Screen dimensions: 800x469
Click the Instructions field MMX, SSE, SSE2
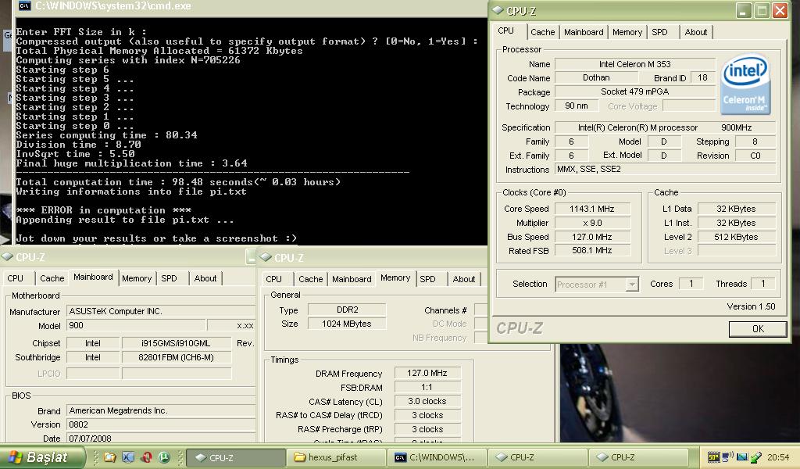[x=666, y=169]
